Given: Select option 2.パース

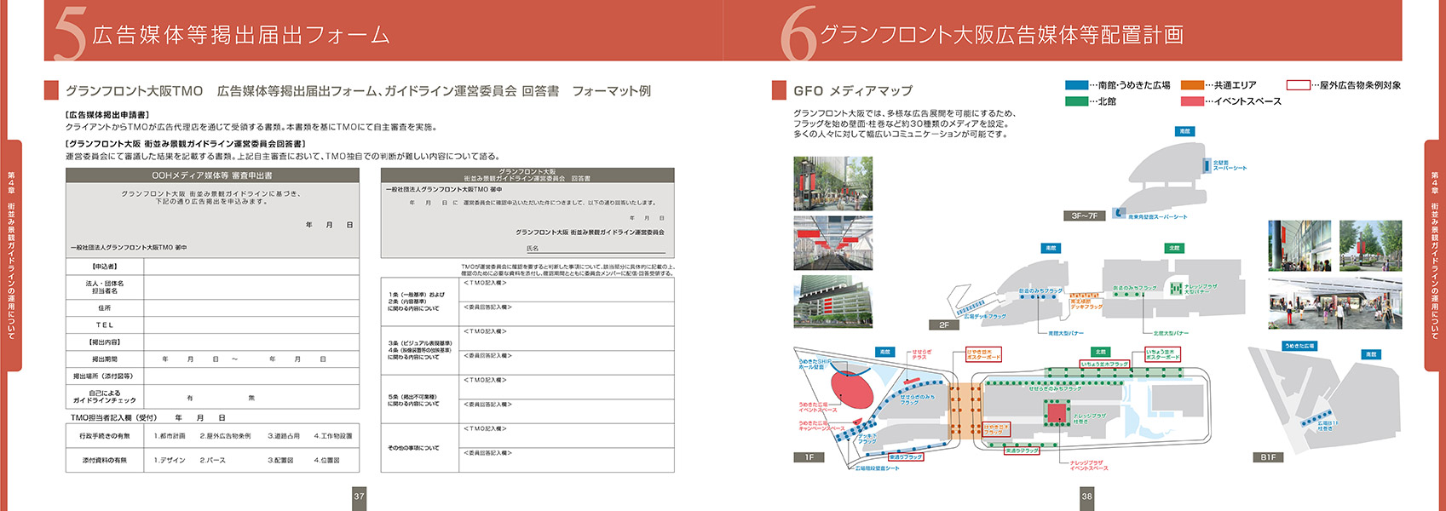Looking at the screenshot, I should tap(213, 460).
